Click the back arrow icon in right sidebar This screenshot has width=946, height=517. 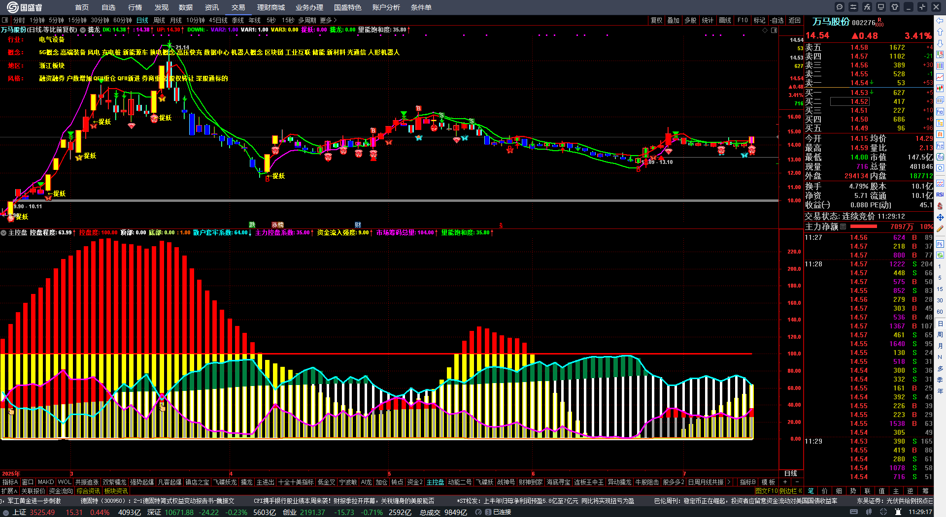(x=940, y=21)
